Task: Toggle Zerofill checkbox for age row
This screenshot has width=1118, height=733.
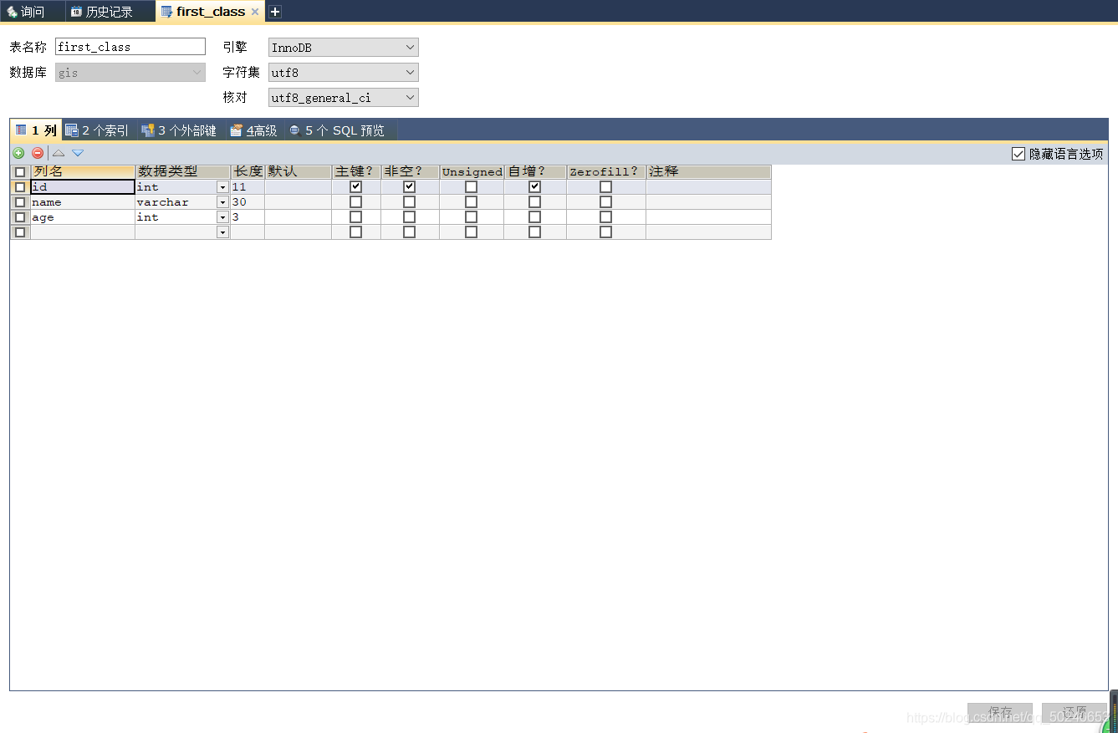Action: click(x=606, y=217)
